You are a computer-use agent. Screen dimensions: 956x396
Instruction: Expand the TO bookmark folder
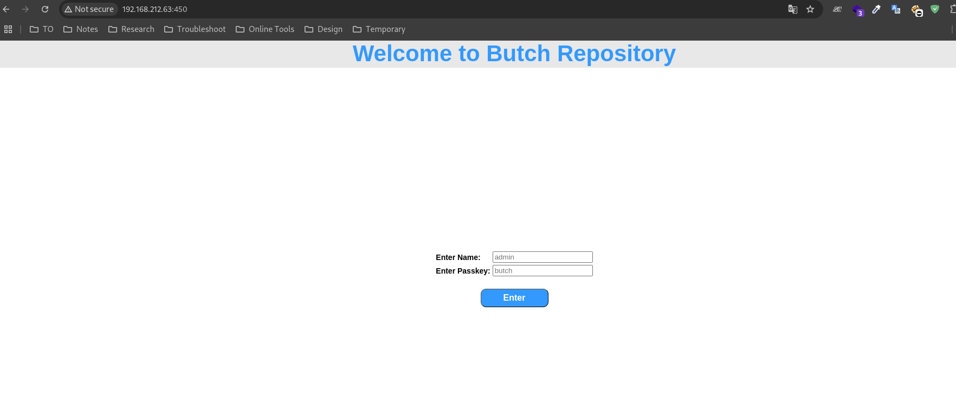click(x=42, y=29)
